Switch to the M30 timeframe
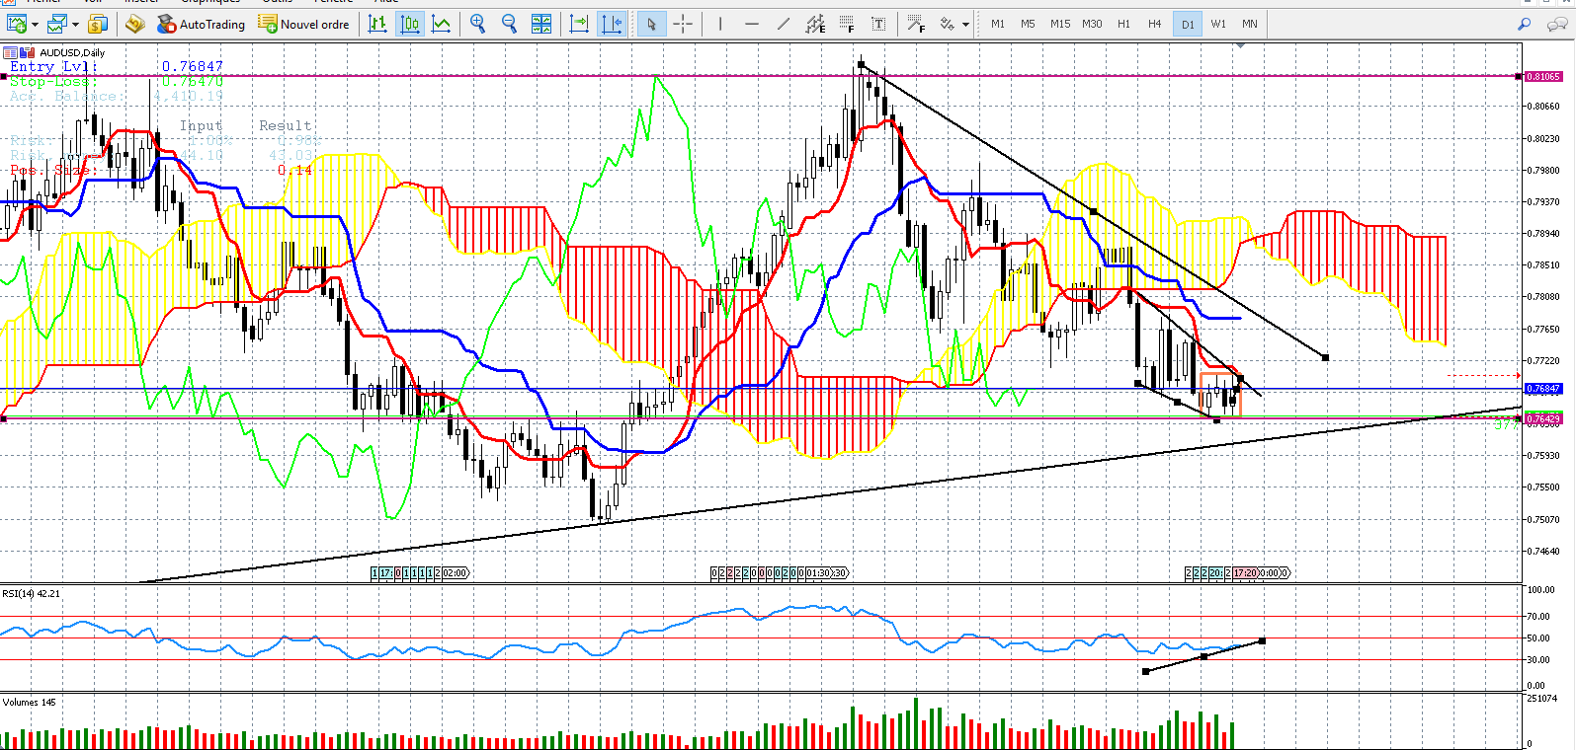This screenshot has height=750, width=1576. tap(1092, 24)
